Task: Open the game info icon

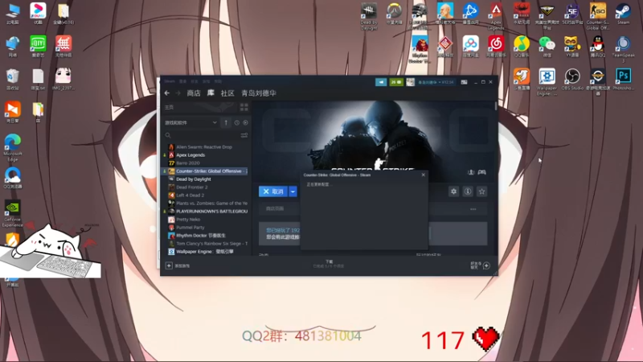Action: pyautogui.click(x=468, y=191)
